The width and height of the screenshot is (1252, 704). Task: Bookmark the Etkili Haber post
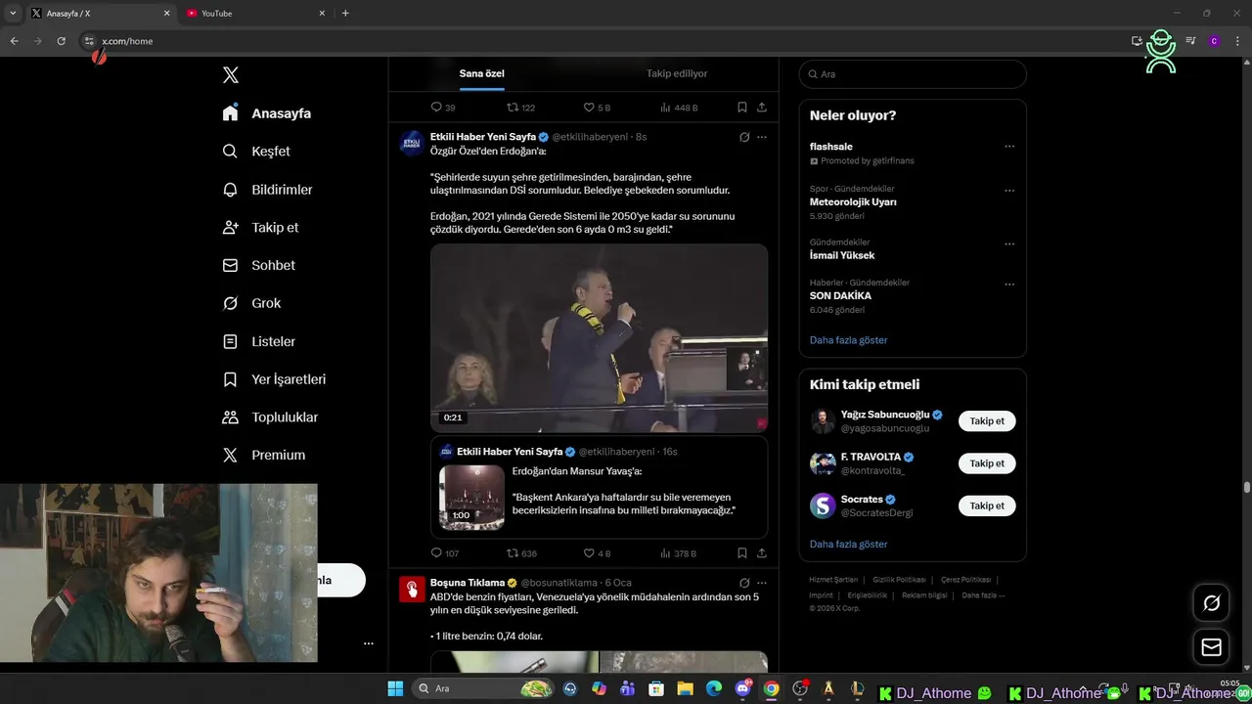click(741, 553)
